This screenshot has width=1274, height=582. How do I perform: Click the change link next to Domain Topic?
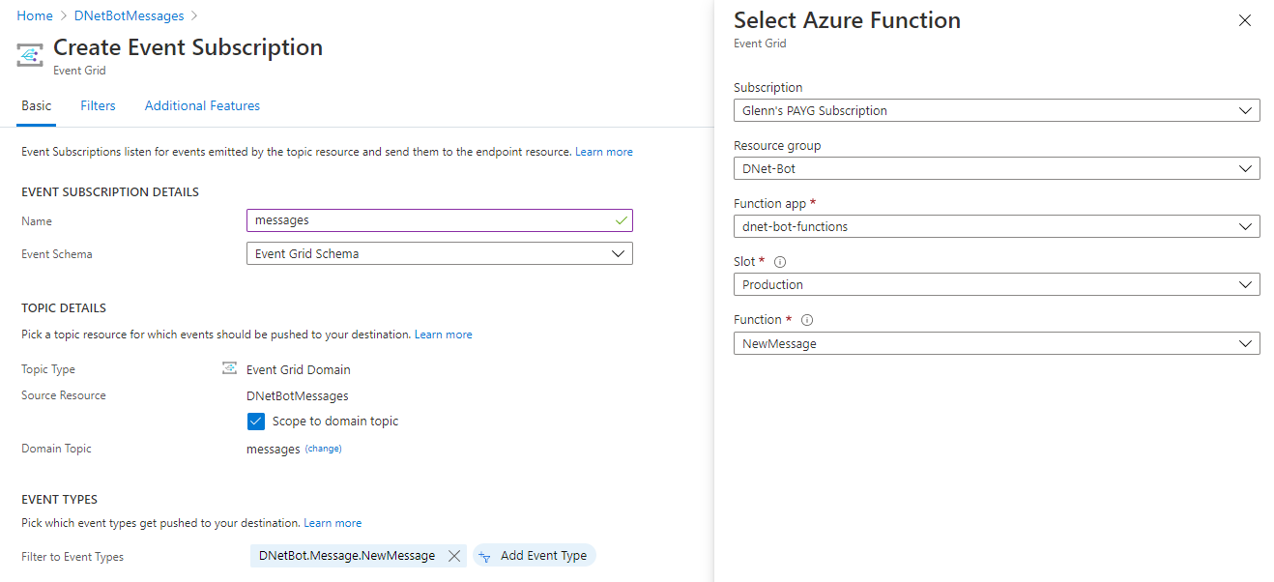[324, 449]
